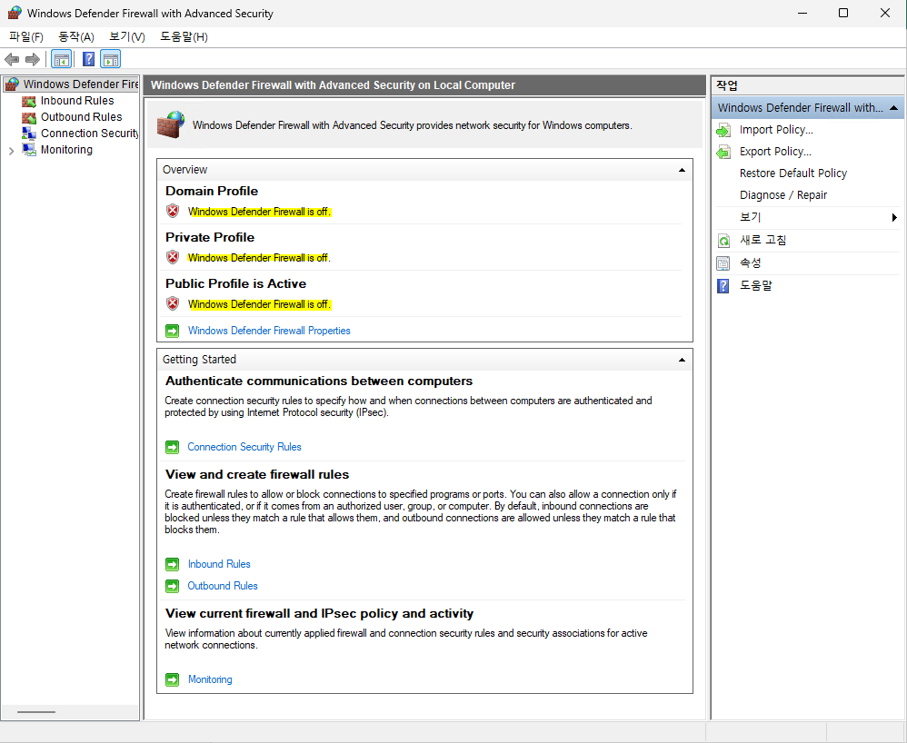Open the Connection Security Rules link

(x=244, y=447)
